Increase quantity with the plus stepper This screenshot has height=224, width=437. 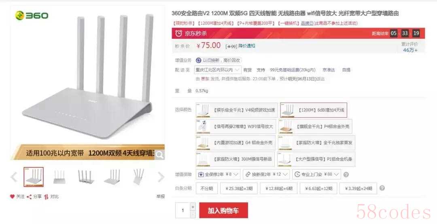(x=193, y=207)
